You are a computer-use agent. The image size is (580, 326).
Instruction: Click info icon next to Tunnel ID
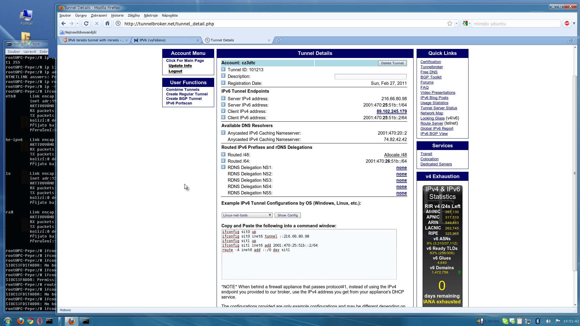click(x=223, y=69)
